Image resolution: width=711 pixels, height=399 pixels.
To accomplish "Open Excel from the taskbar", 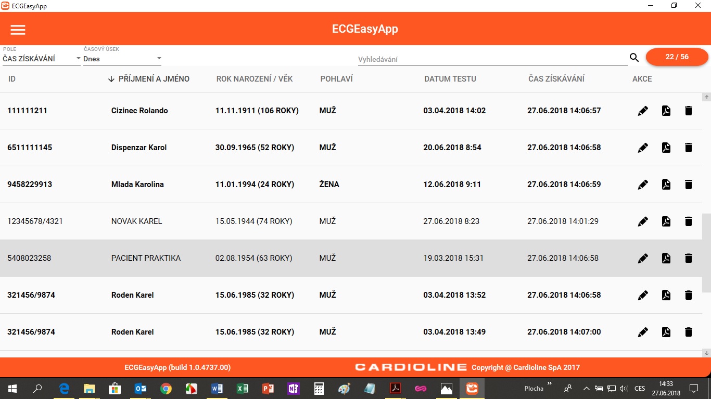I will (x=242, y=389).
